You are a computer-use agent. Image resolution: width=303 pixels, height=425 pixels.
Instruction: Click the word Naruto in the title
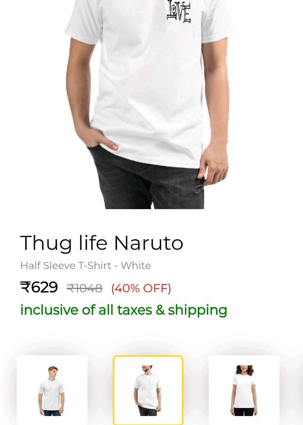pos(149,243)
